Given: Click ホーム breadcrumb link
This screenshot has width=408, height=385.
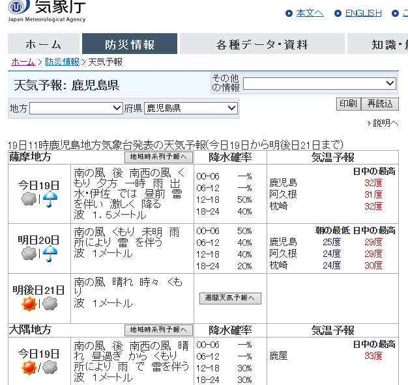Looking at the screenshot, I should (23, 62).
